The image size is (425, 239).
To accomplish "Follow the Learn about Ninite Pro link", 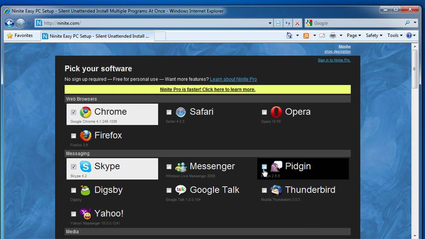I will (233, 79).
